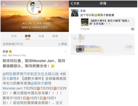This screenshot has width=138, height=106.
Task: Open the search magnifier icon
Action: click(x=56, y=4)
